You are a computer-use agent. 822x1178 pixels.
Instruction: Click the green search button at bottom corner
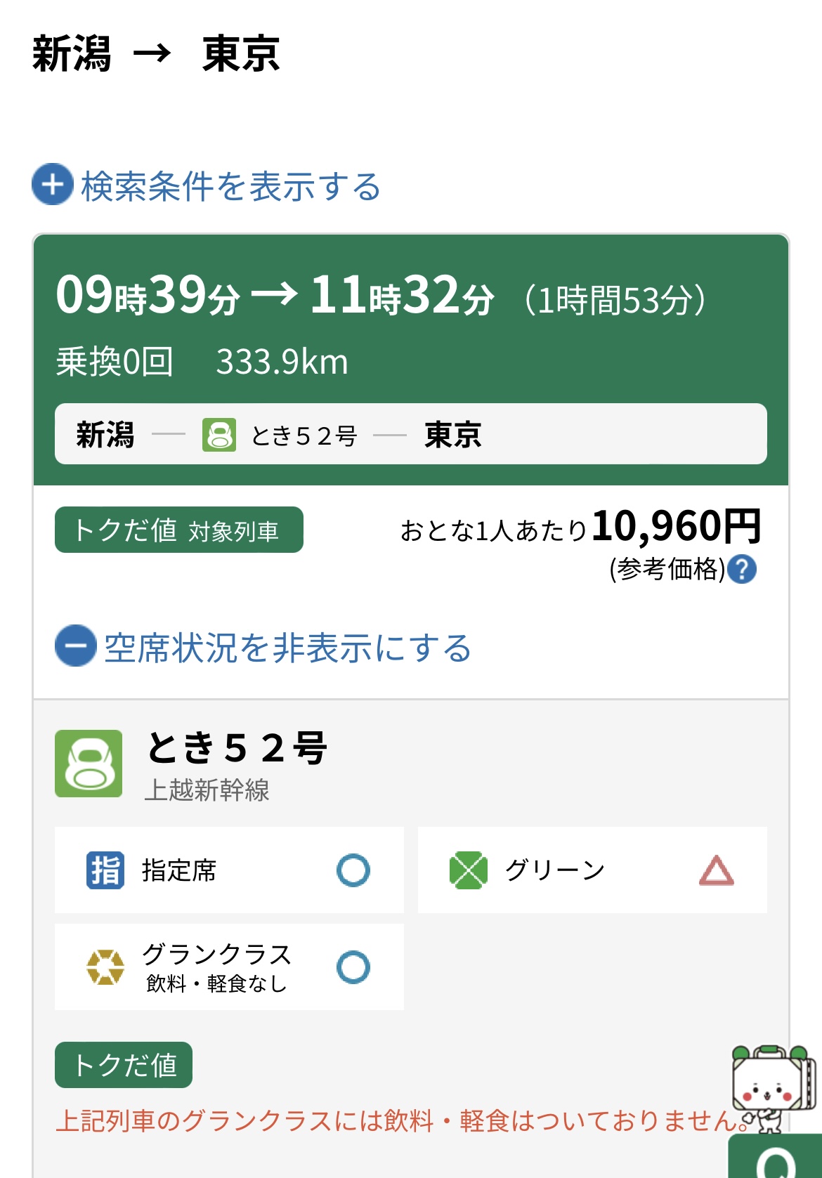coord(776,1157)
